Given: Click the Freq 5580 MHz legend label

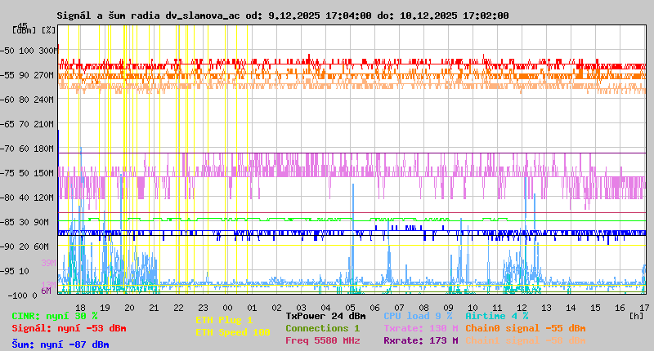Looking at the screenshot, I should tap(322, 340).
